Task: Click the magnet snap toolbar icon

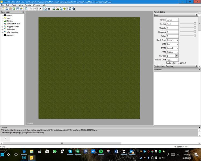Action: pos(49,9)
